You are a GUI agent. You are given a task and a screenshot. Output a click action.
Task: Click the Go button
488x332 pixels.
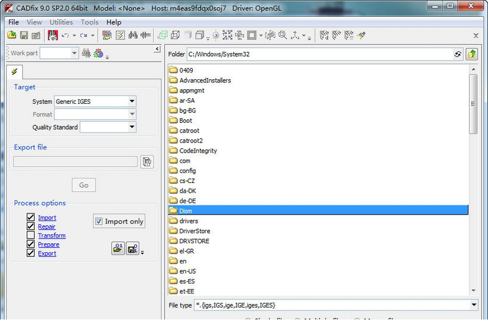[x=84, y=185]
